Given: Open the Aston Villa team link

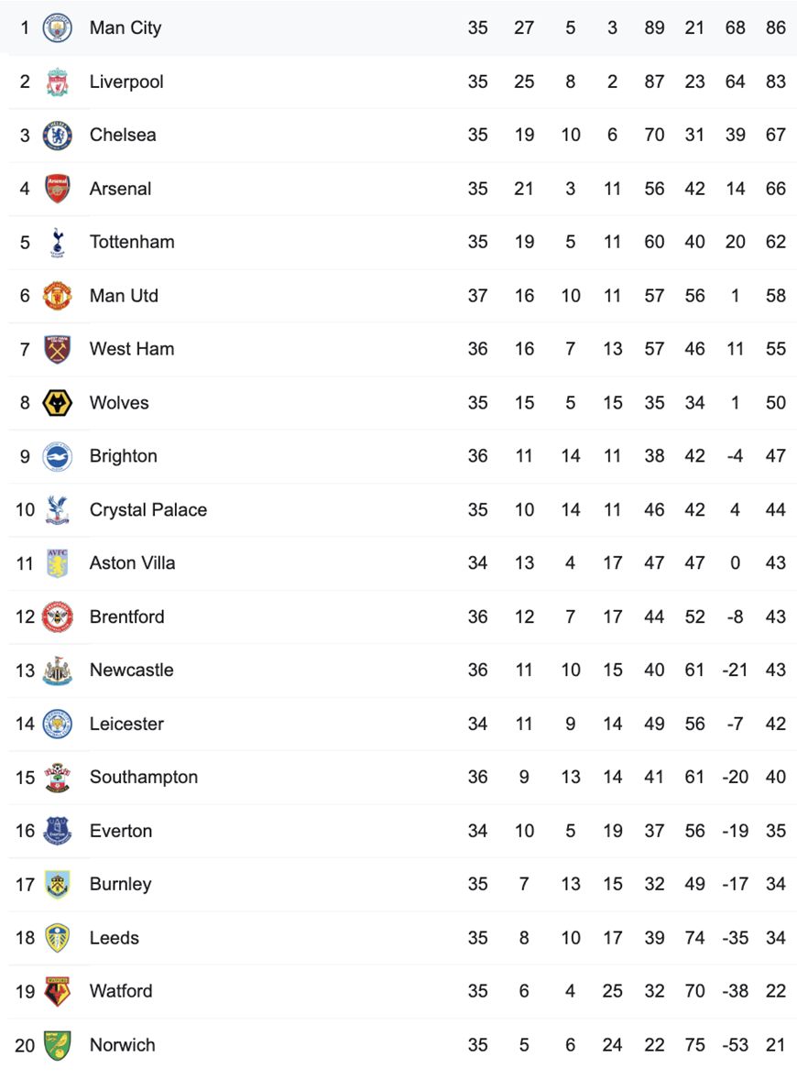Looking at the screenshot, I should (x=132, y=563).
